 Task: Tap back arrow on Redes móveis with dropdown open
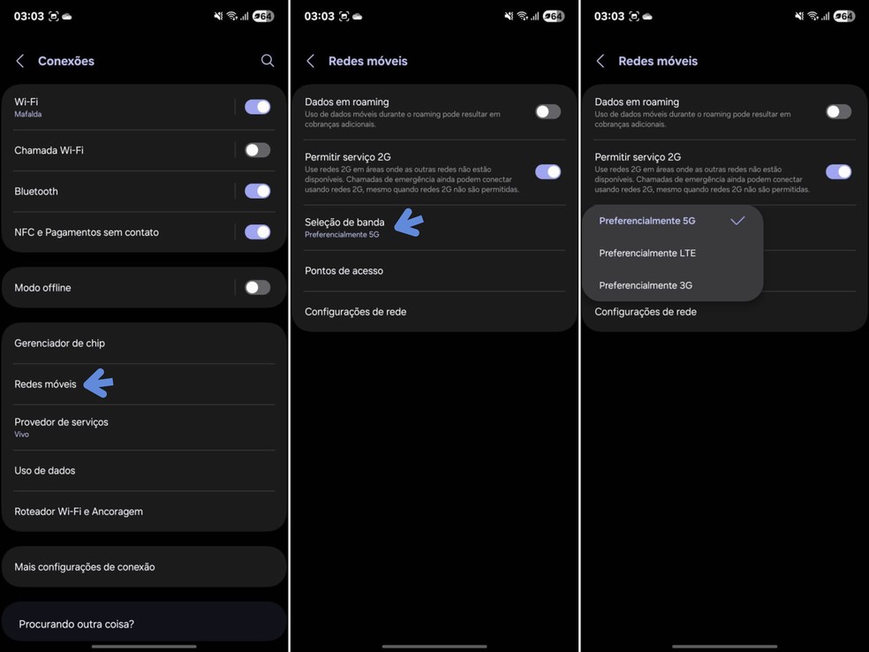(x=601, y=61)
